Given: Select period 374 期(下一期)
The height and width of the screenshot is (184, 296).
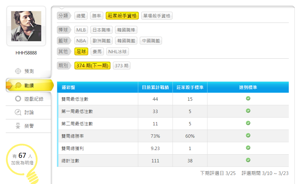Looking at the screenshot, I should coord(92,66).
